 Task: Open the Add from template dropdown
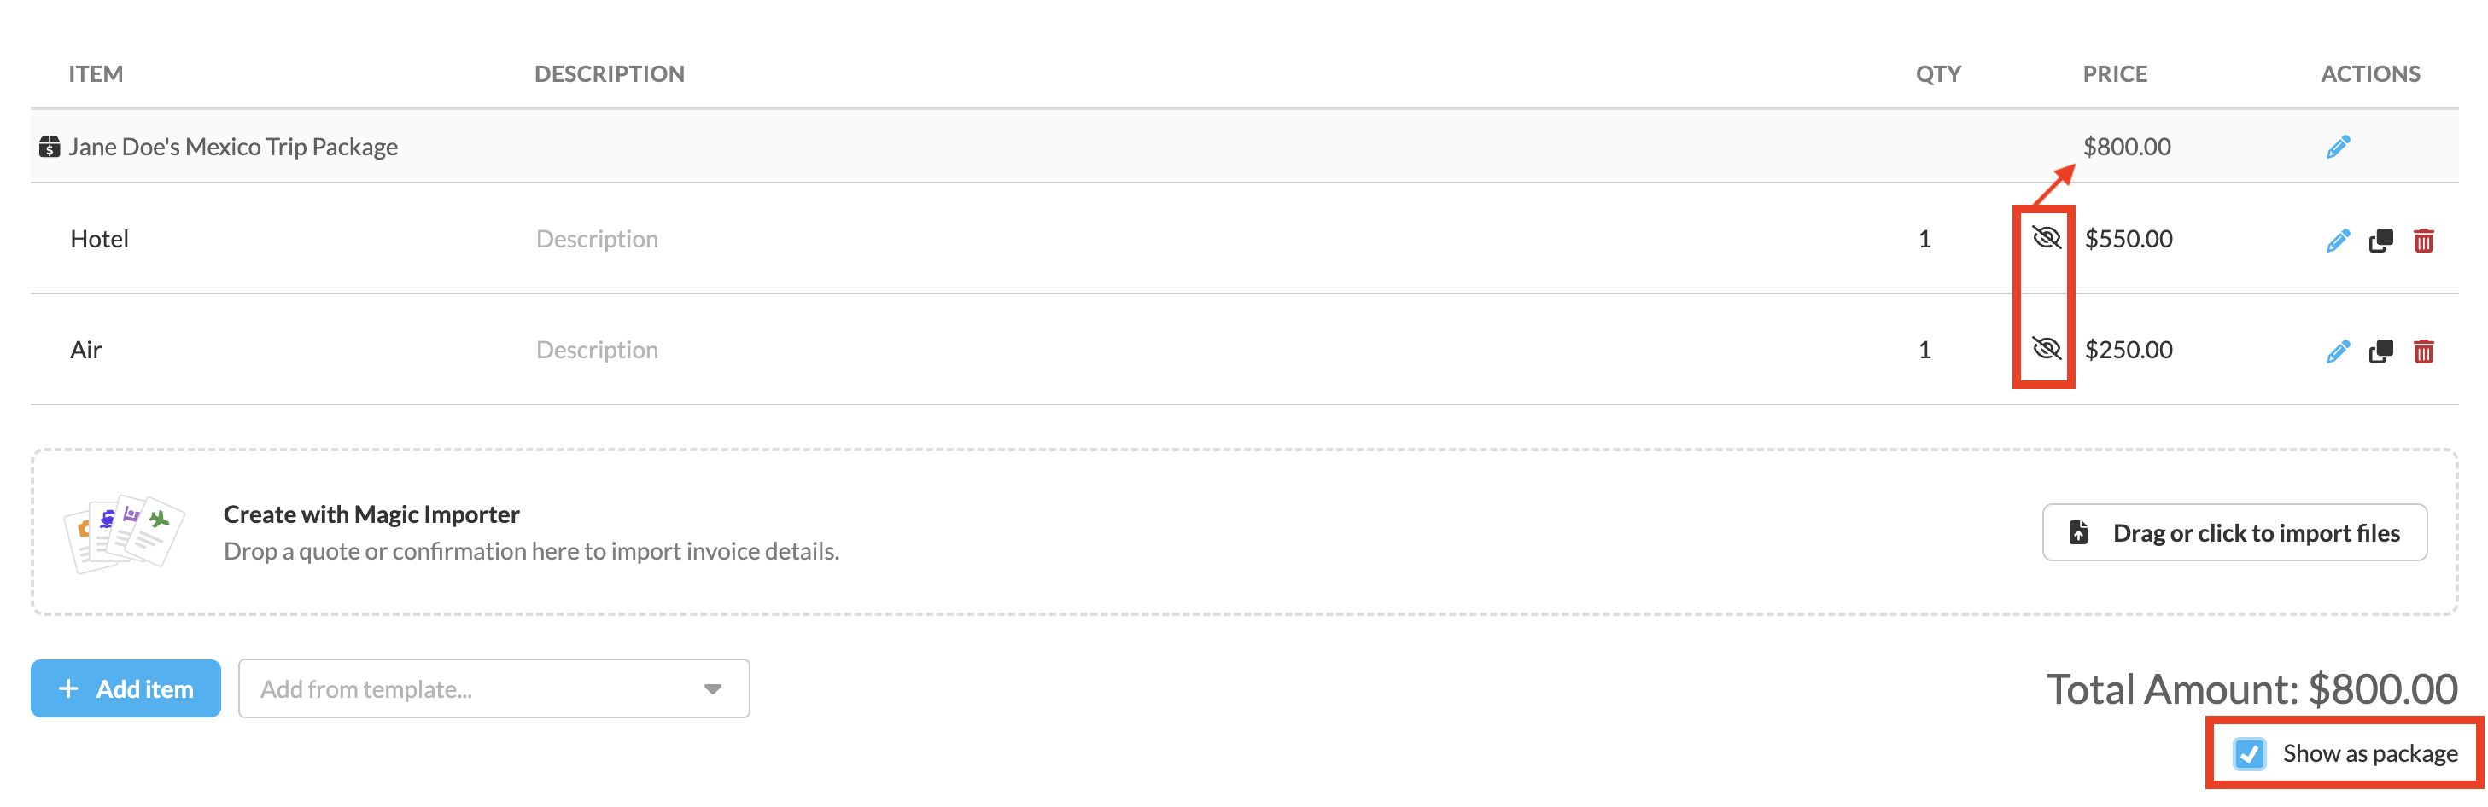pyautogui.click(x=493, y=689)
